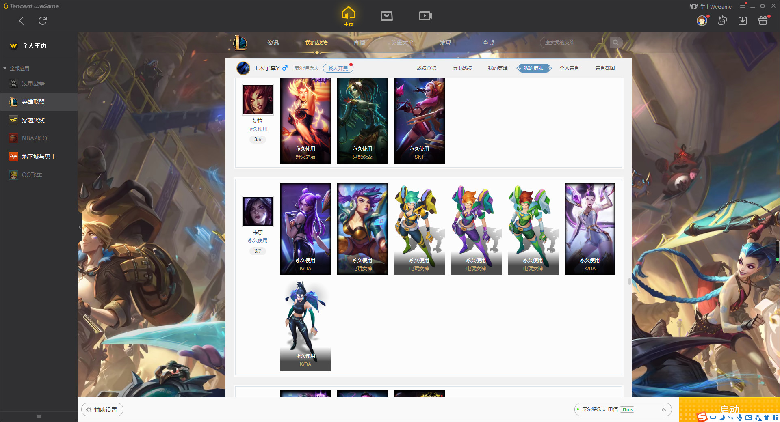This screenshot has height=422, width=780.
Task: Open 掌上WeGame mobile link
Action: [x=711, y=6]
